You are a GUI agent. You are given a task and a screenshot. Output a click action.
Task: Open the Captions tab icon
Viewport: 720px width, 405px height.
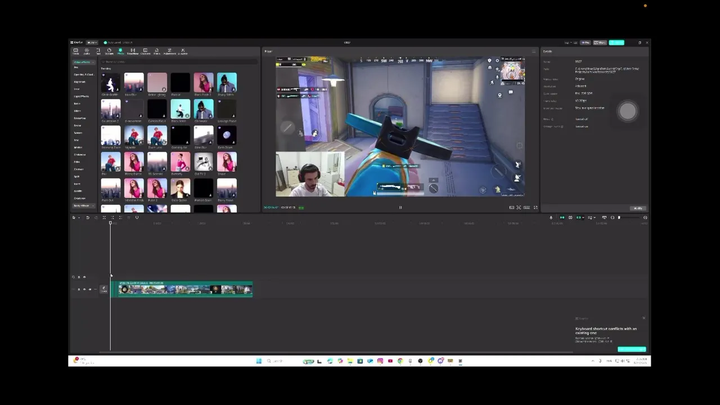(145, 51)
